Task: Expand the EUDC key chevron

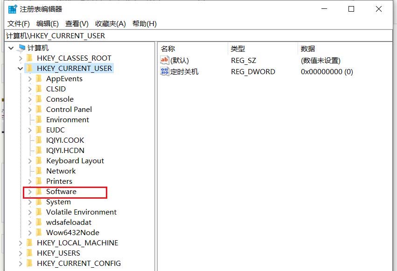Action: pyautogui.click(x=30, y=130)
